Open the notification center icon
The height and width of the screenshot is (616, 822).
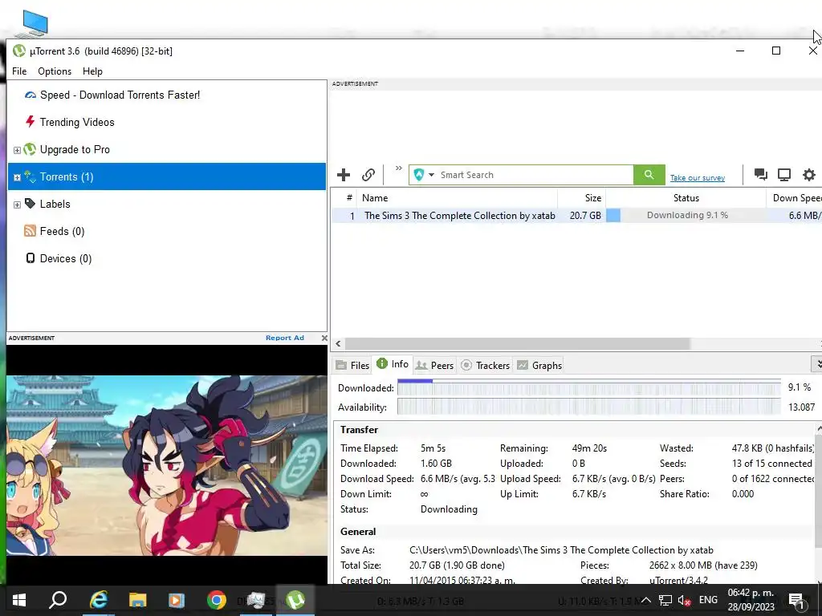[x=796, y=601]
